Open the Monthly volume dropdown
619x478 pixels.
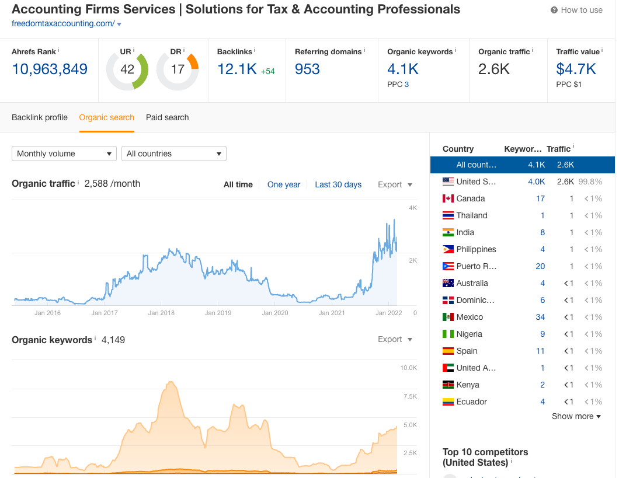point(64,153)
